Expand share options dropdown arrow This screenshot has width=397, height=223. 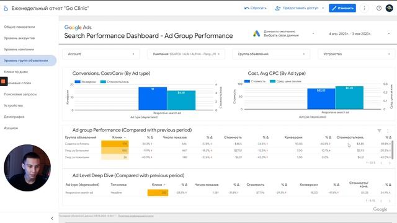[323, 8]
